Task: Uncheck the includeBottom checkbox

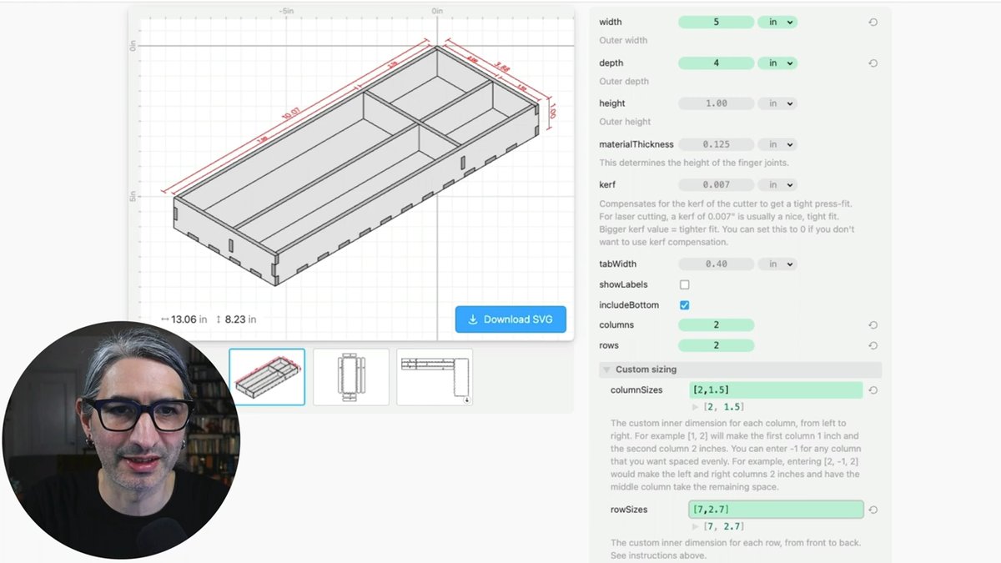Action: point(684,305)
